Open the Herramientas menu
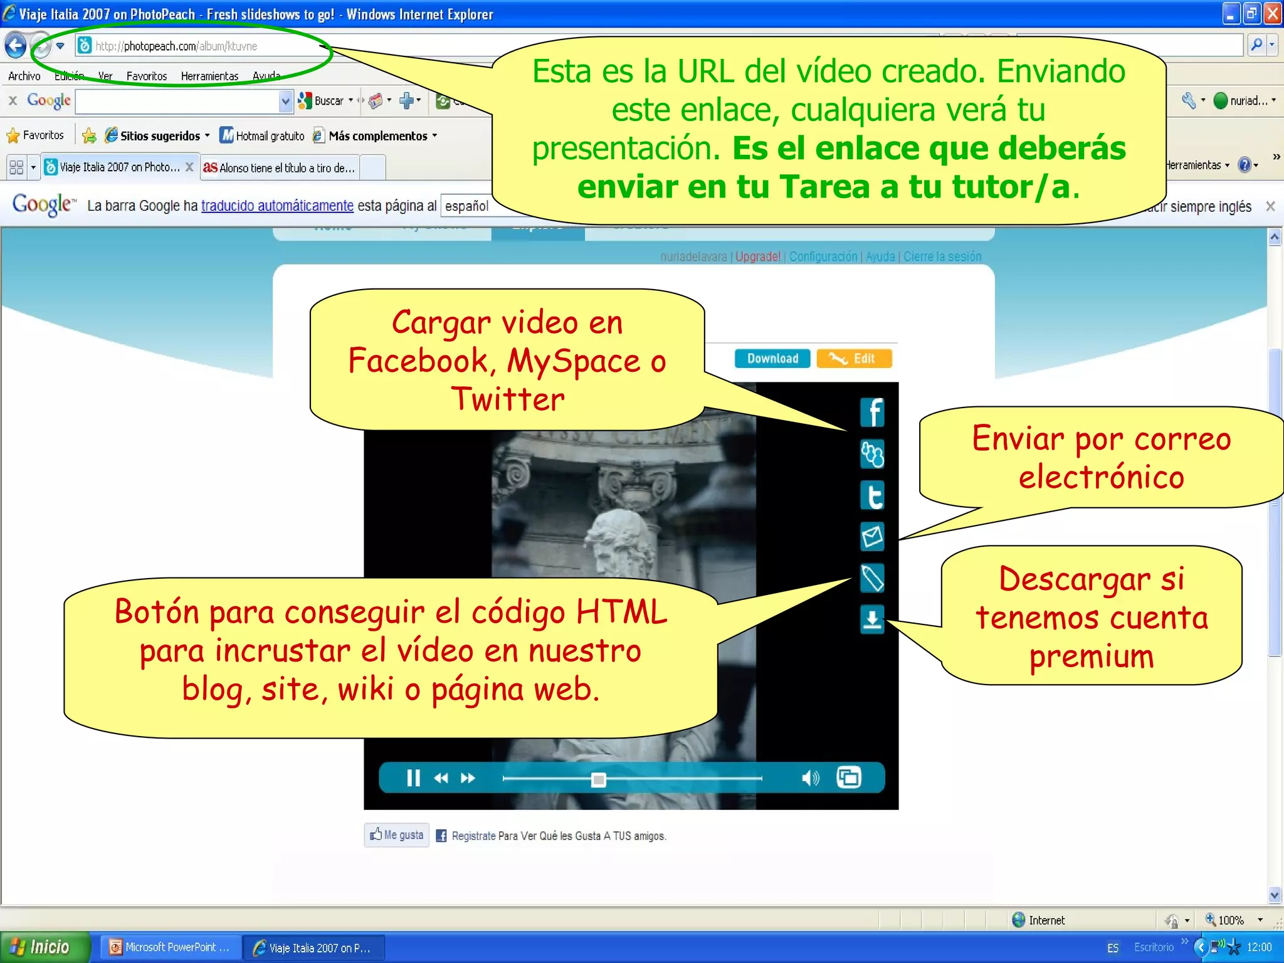This screenshot has height=963, width=1284. (209, 76)
